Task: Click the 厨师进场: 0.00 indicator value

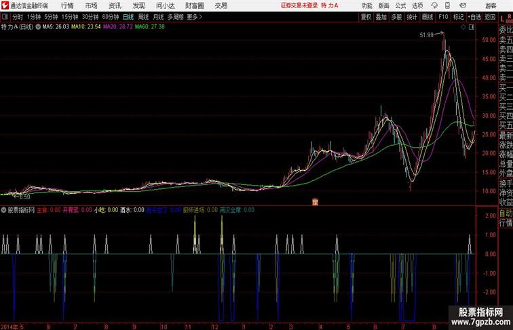Action: (200, 210)
